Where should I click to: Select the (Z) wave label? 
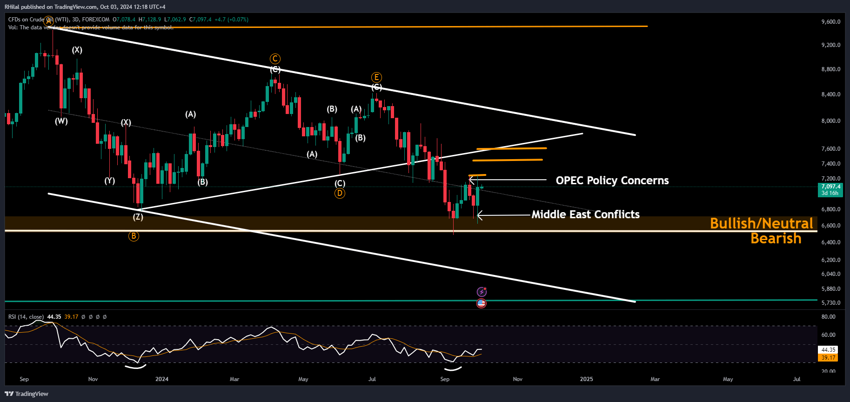coord(138,217)
